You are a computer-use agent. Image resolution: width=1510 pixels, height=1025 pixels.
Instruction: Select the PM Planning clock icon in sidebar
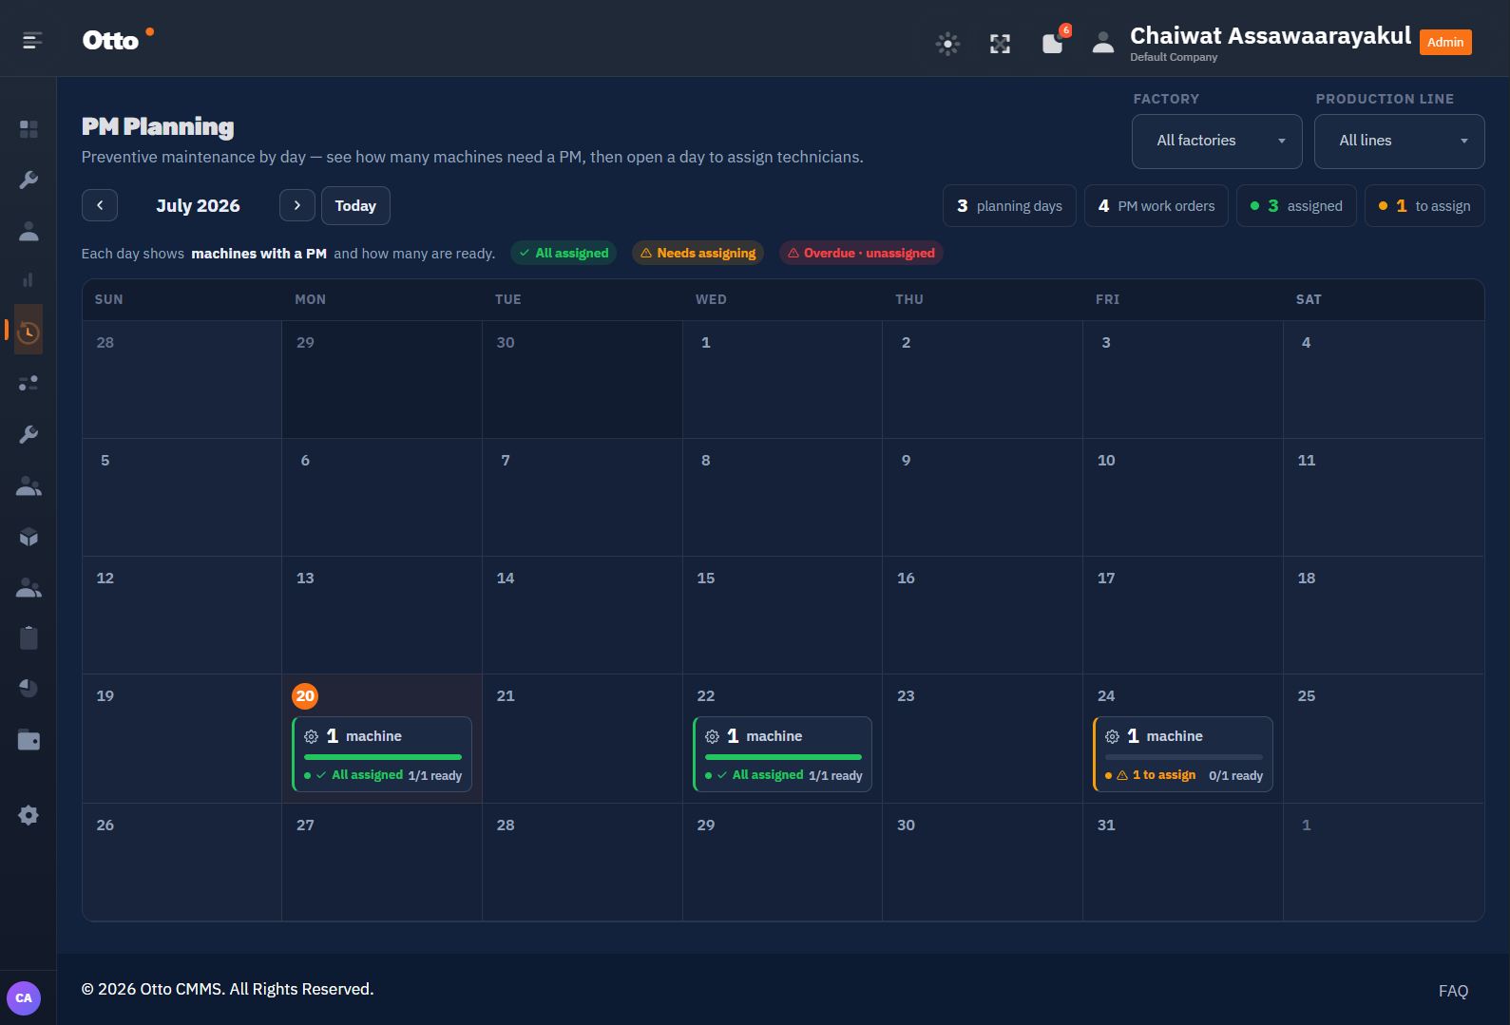coord(29,332)
